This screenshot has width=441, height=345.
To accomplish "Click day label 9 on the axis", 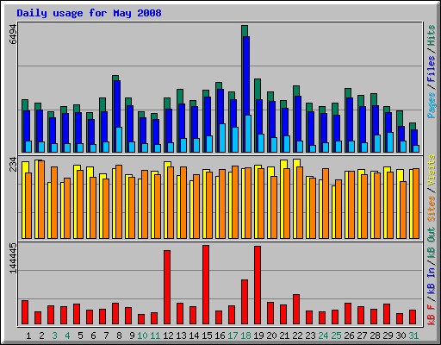I will [132, 336].
